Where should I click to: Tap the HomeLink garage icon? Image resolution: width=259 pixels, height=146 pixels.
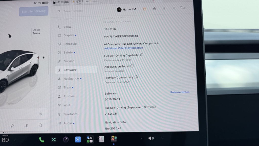tap(154, 9)
